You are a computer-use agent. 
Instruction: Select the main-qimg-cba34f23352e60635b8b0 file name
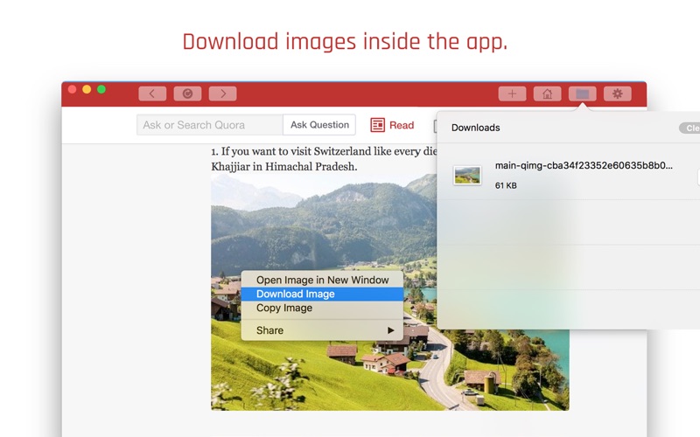[x=584, y=165]
